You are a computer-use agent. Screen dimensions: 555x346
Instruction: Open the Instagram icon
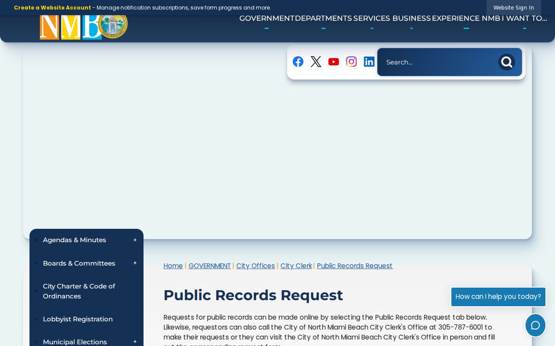(351, 62)
